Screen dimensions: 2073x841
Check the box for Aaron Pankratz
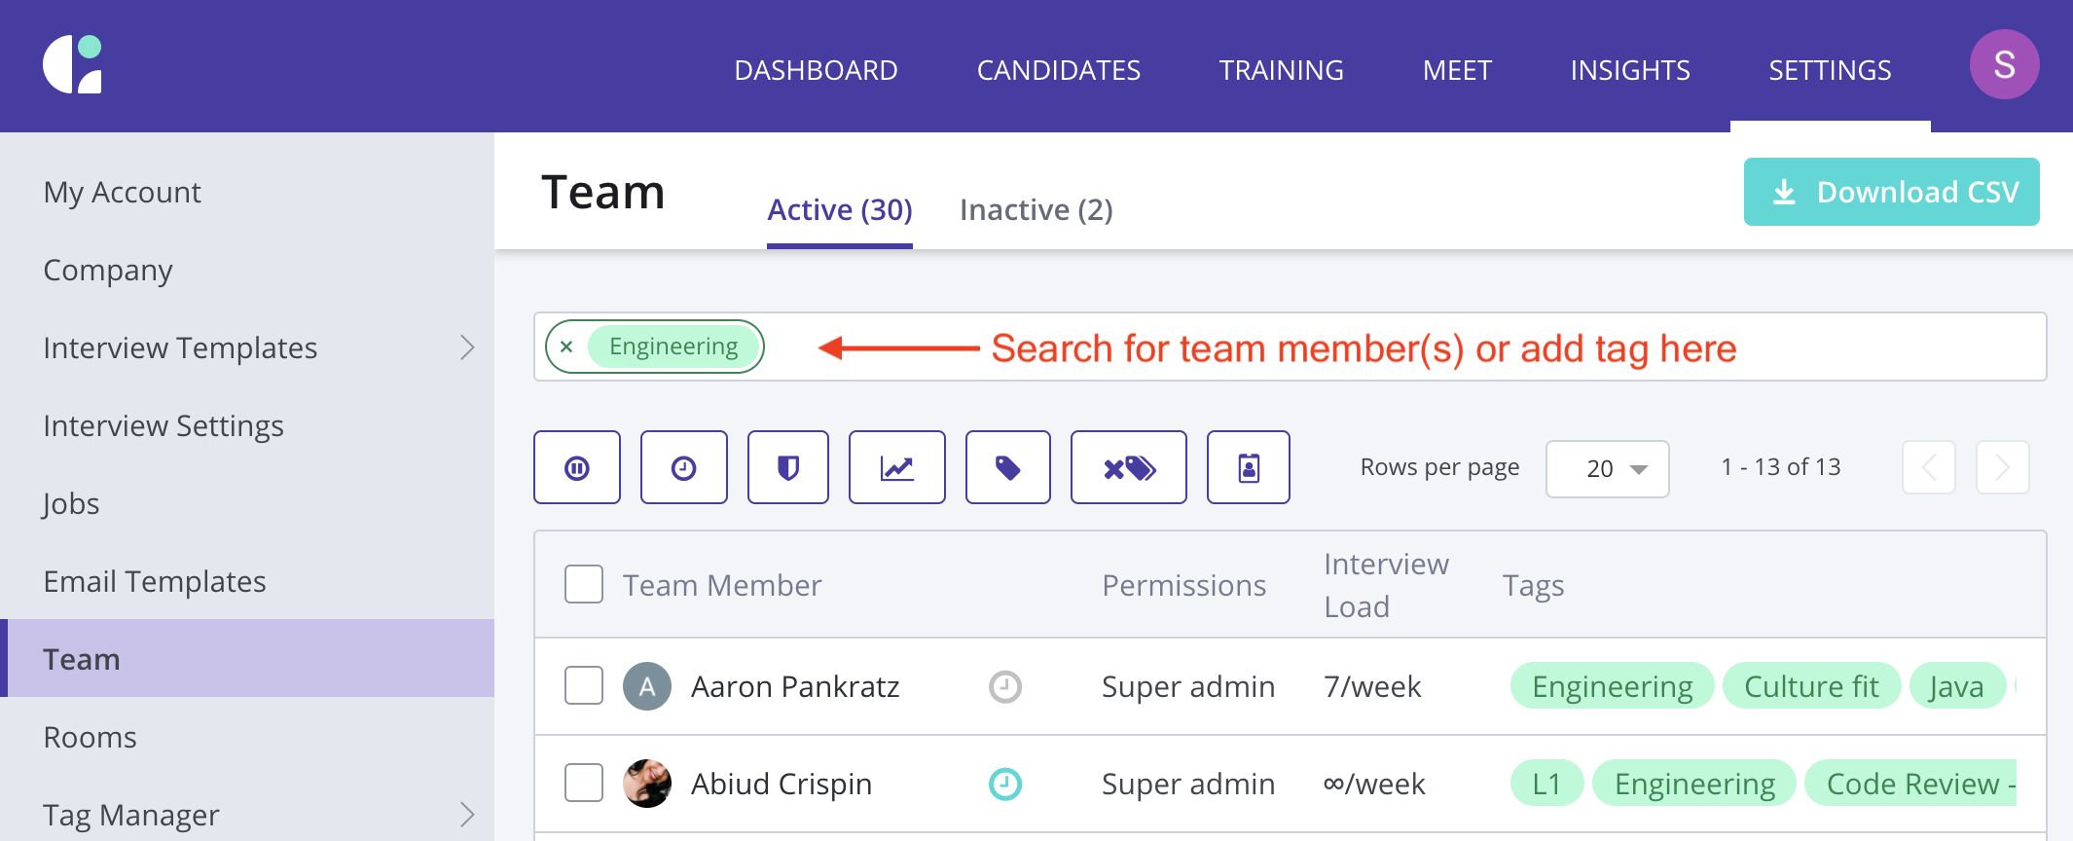(584, 685)
